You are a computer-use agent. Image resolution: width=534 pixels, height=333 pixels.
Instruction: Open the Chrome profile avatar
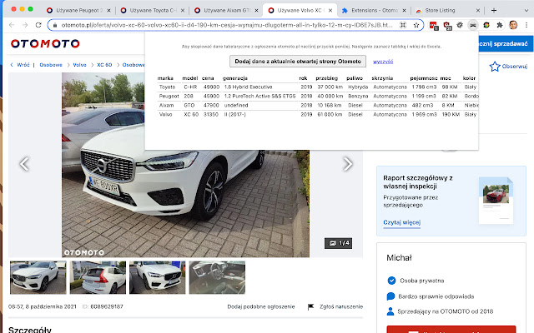513,25
